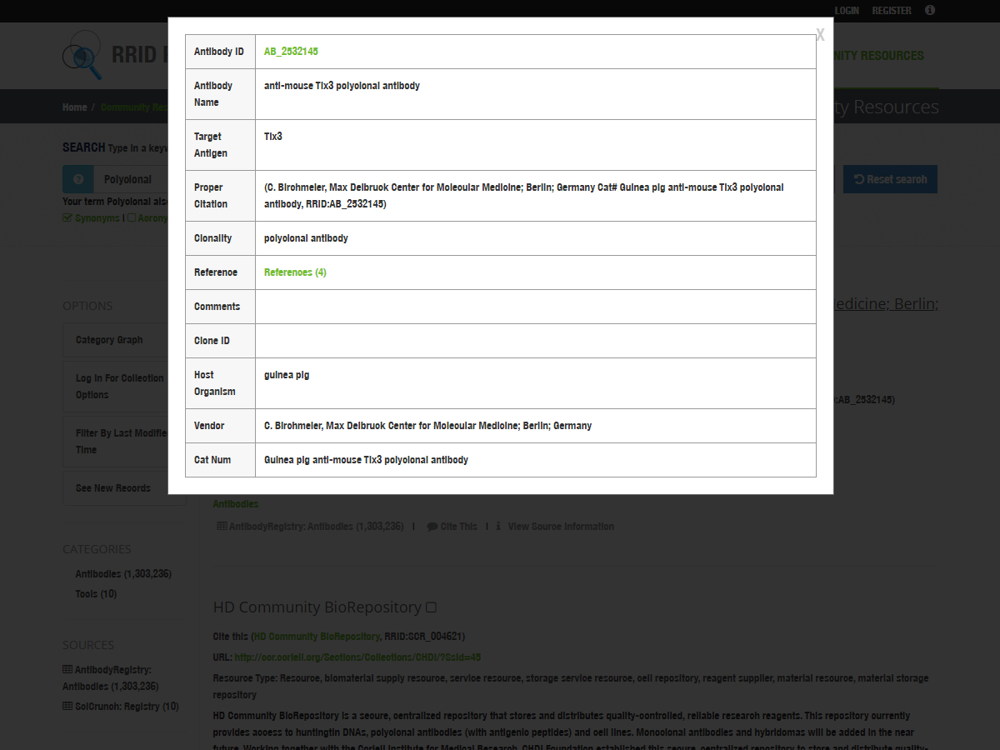
Task: Click table icon next to SciCrunch: Registry source
Action: [x=67, y=707]
